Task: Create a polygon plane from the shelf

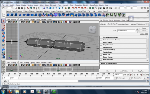Action: pos(24,15)
